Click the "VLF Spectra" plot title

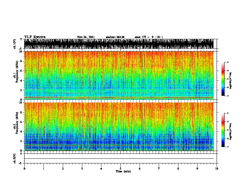point(35,37)
